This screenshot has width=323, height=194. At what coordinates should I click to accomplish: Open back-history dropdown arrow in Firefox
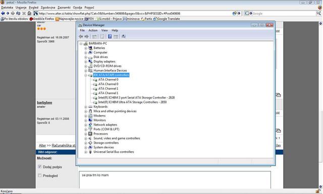click(8, 14)
